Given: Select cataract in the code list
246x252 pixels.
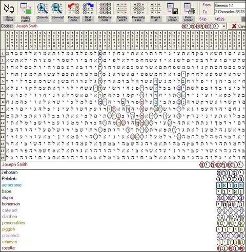Looking at the screenshot, I should 10,210.
